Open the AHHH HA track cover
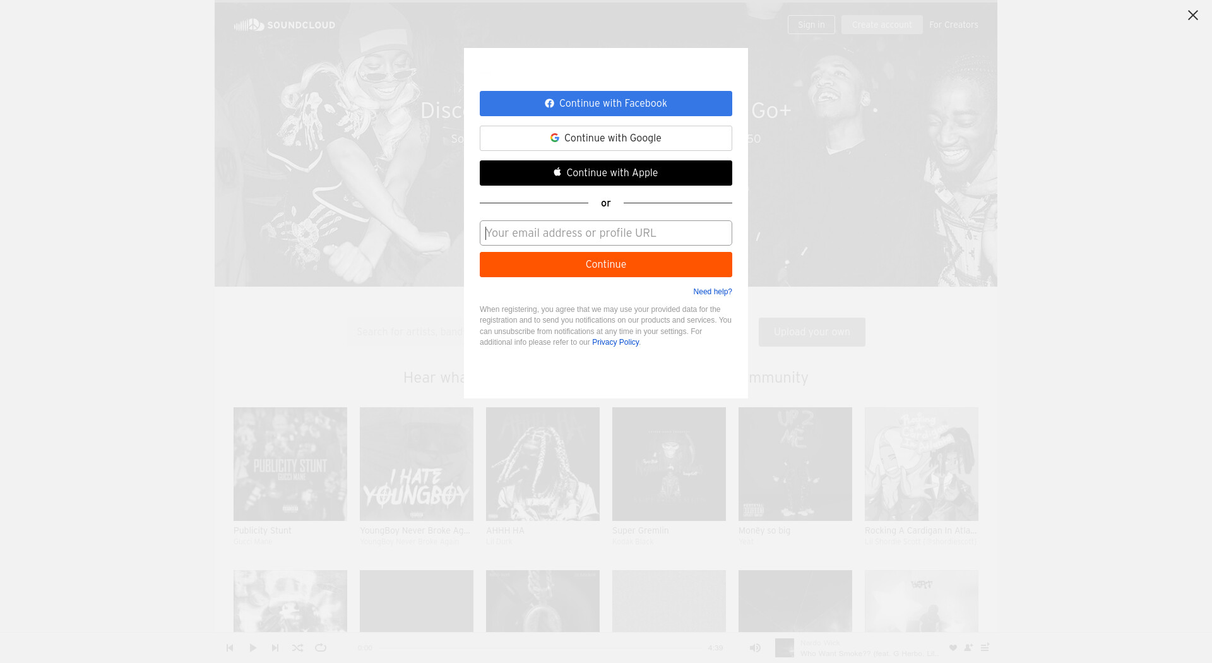Viewport: 1212px width, 663px height. click(543, 464)
